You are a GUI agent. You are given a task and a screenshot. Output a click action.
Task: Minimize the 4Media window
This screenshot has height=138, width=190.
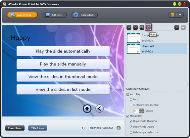coord(174,4)
